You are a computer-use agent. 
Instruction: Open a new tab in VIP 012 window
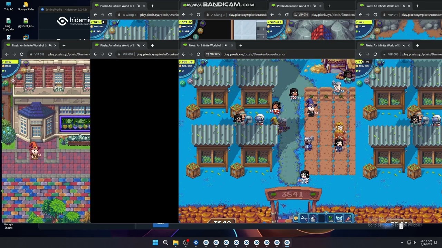coord(64,45)
